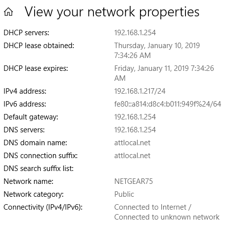Click the Network name label
The image size is (232, 227).
[29, 181]
